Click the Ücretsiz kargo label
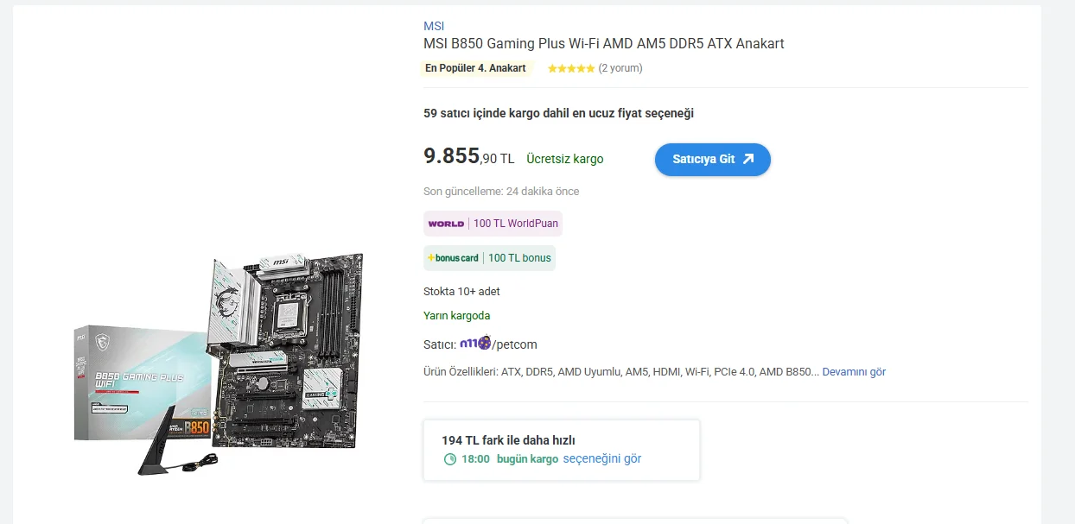Image resolution: width=1075 pixels, height=524 pixels. pos(565,159)
